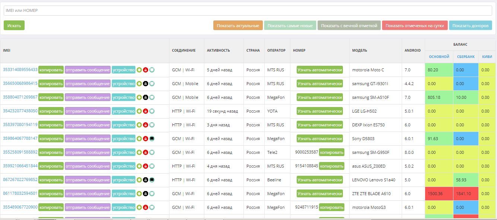This screenshot has height=220, width=497.
Task: Click the red lock icon for IMEI 353314089556433
Action: tap(146, 70)
